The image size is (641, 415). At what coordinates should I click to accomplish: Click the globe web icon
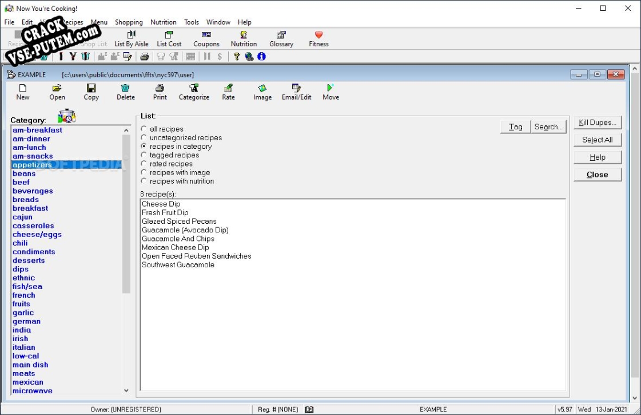pyautogui.click(x=249, y=57)
